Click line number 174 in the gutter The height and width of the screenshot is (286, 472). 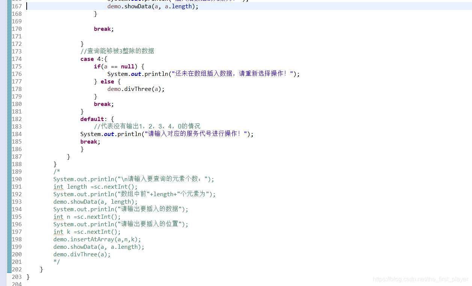click(17, 59)
